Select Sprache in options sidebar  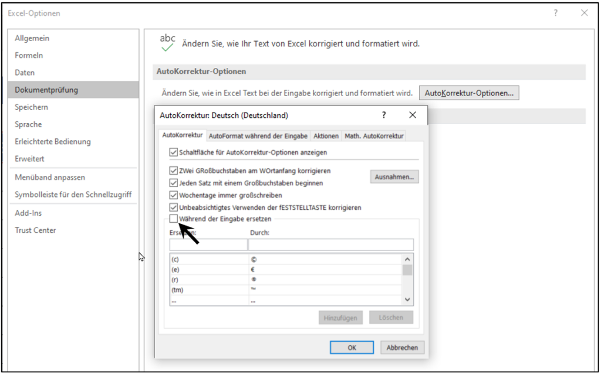point(73,124)
